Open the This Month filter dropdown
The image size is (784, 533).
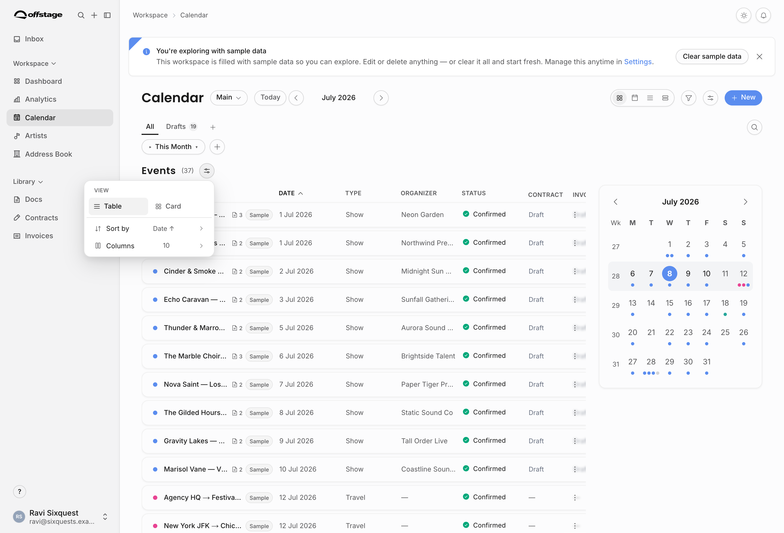(x=173, y=147)
